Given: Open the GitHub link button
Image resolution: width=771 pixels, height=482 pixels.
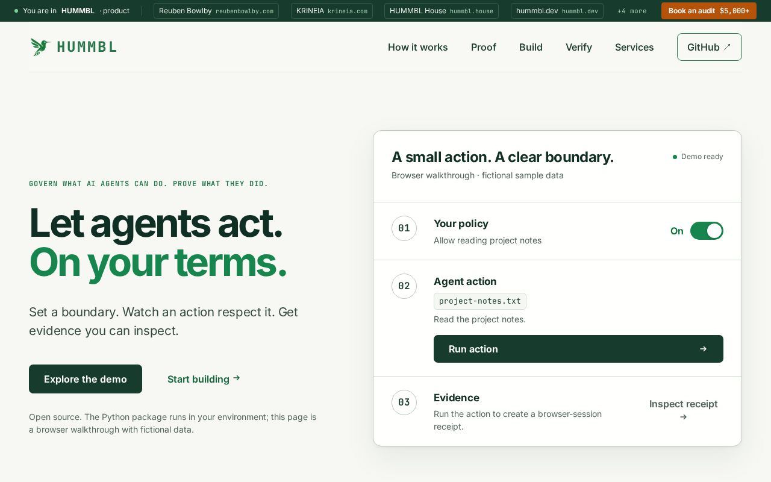Looking at the screenshot, I should coord(710,47).
